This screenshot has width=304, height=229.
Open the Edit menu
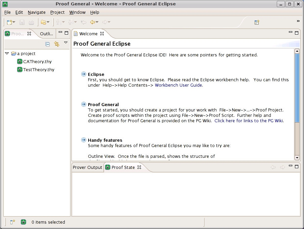19,12
